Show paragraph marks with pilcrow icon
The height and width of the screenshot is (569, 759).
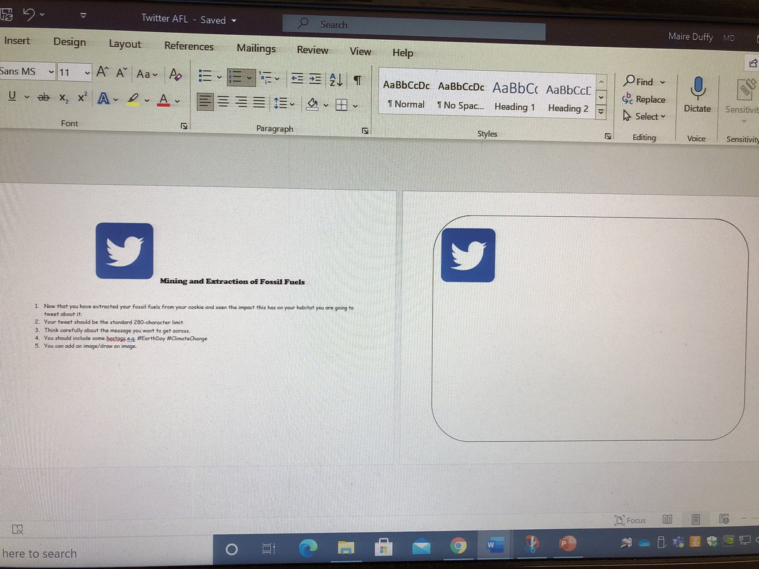tap(357, 80)
